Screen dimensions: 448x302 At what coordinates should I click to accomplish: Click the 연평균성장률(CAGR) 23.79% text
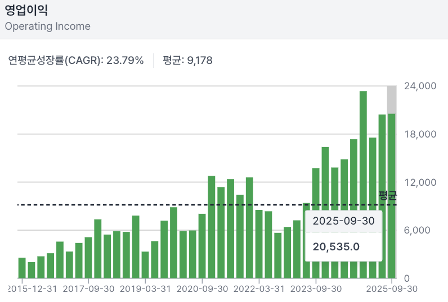pyautogui.click(x=76, y=60)
